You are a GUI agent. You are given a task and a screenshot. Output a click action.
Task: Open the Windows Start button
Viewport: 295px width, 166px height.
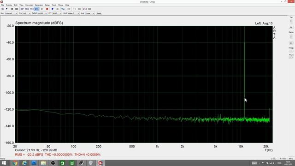pyautogui.click(x=4, y=163)
